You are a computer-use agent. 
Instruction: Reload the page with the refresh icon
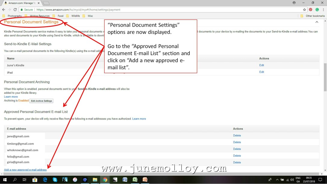point(15,10)
